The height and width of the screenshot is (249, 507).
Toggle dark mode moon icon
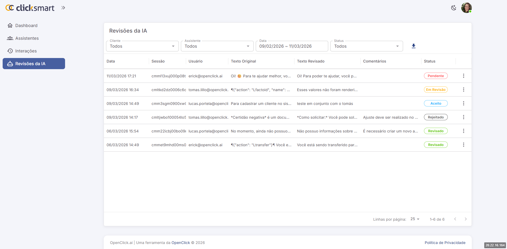(x=454, y=8)
